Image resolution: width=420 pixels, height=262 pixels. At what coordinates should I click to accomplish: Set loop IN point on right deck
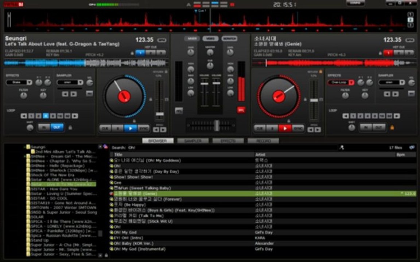(366, 127)
